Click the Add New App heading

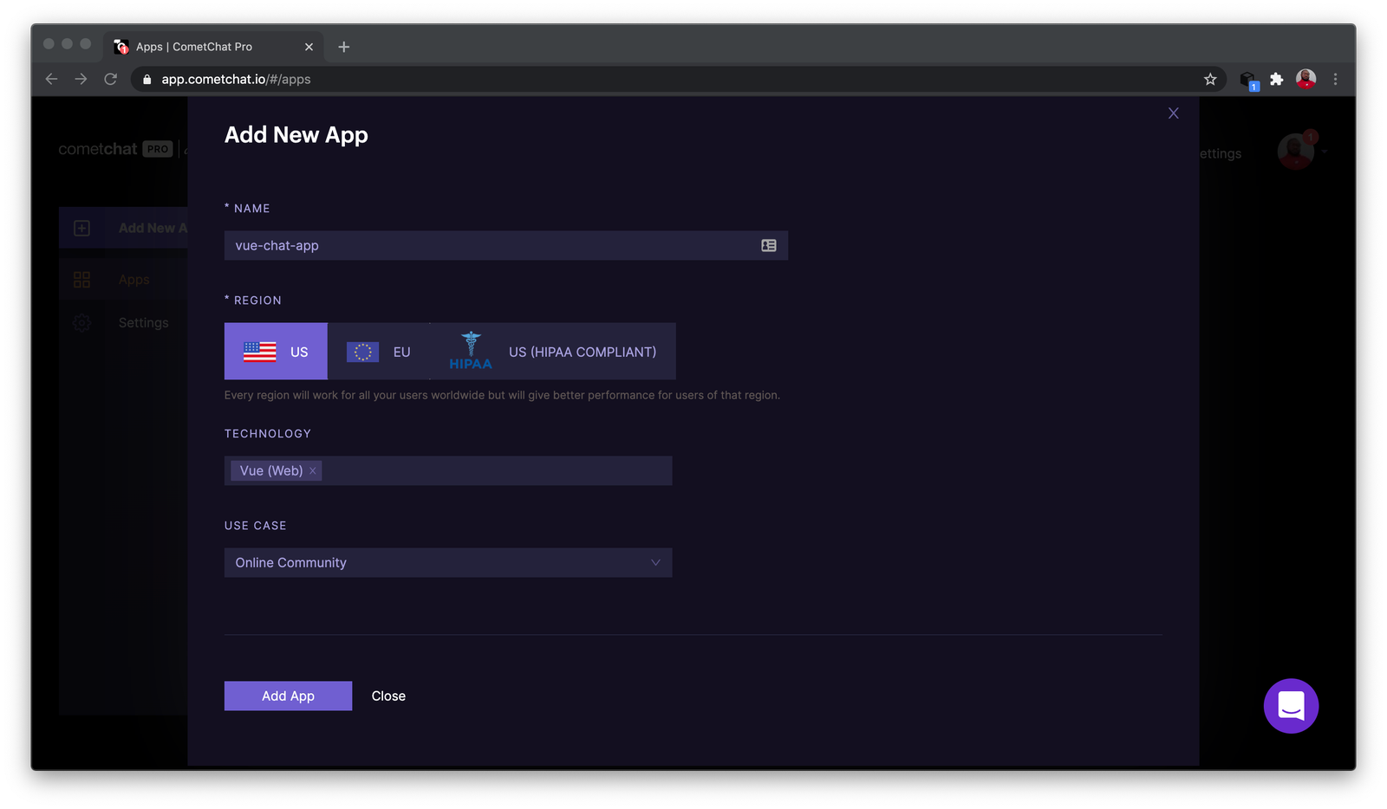(x=296, y=135)
